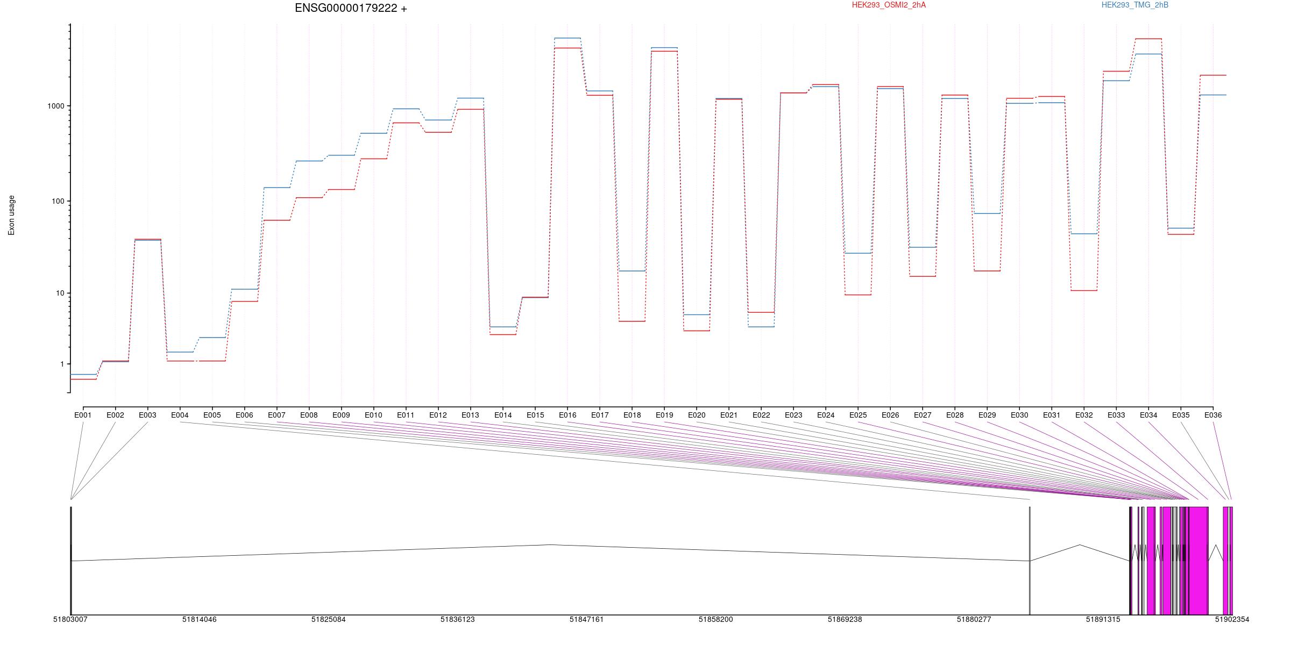Click exon label E018
This screenshot has width=1291, height=645.
coord(632,415)
